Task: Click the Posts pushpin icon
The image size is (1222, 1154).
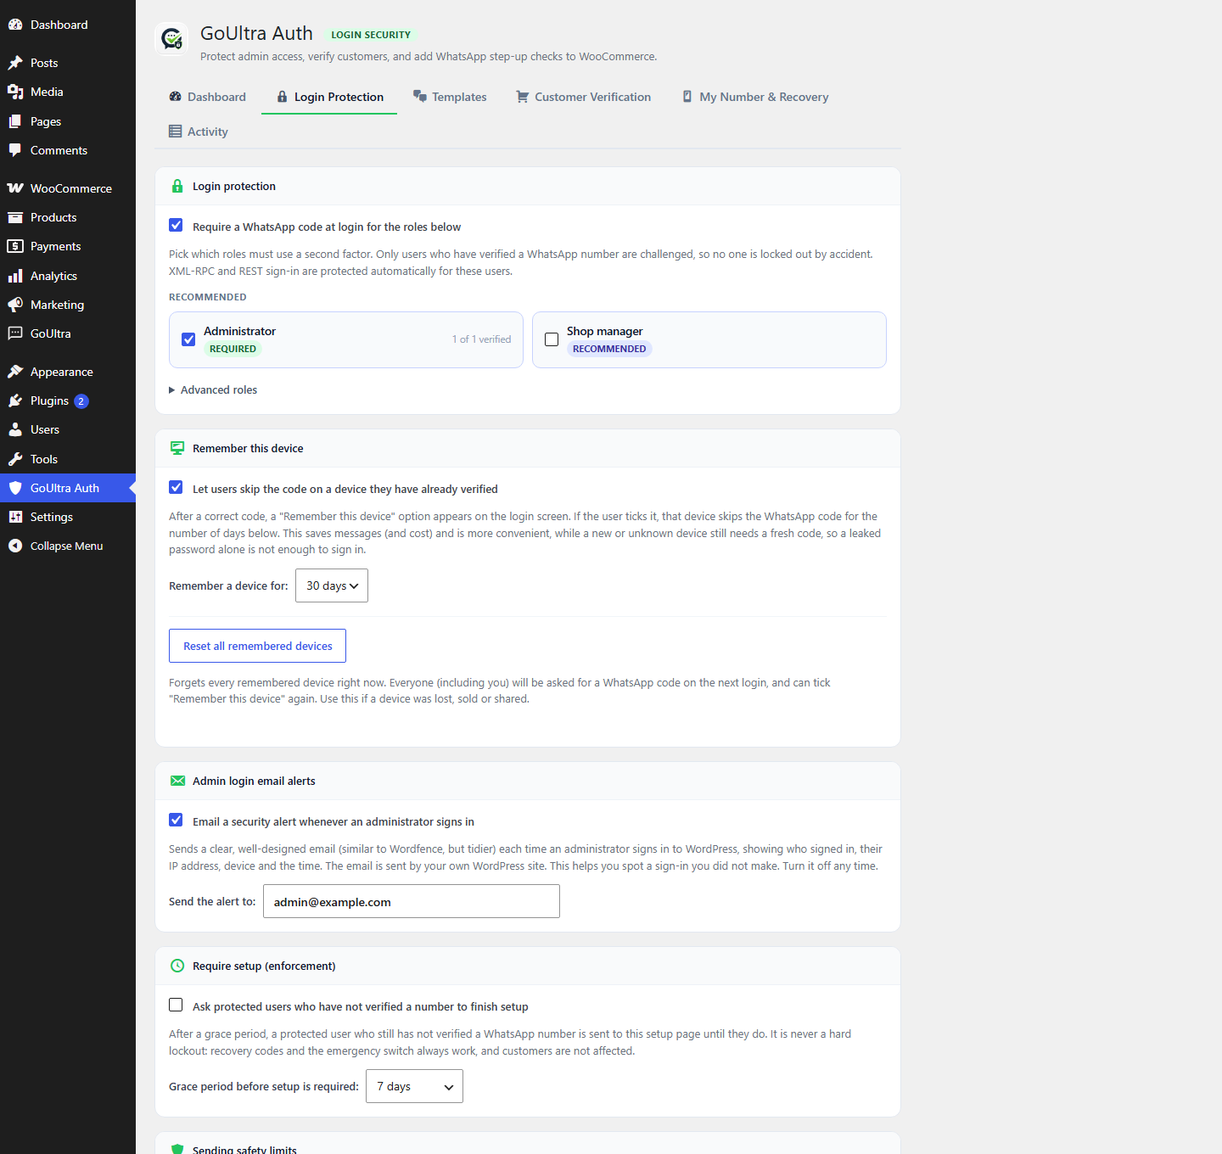Action: (x=15, y=63)
